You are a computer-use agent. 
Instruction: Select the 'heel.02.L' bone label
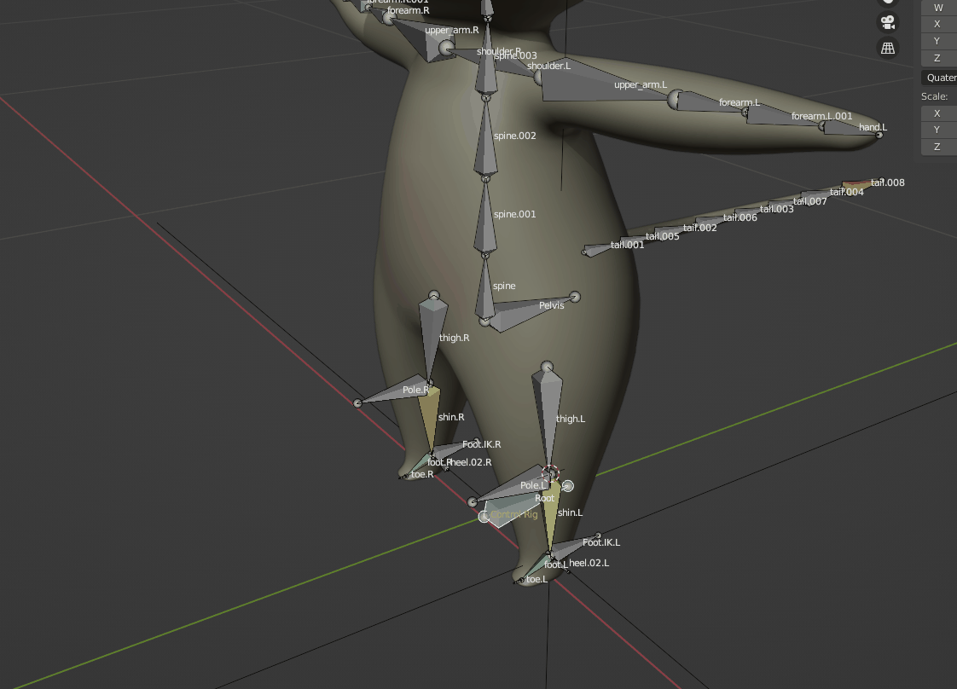(589, 563)
